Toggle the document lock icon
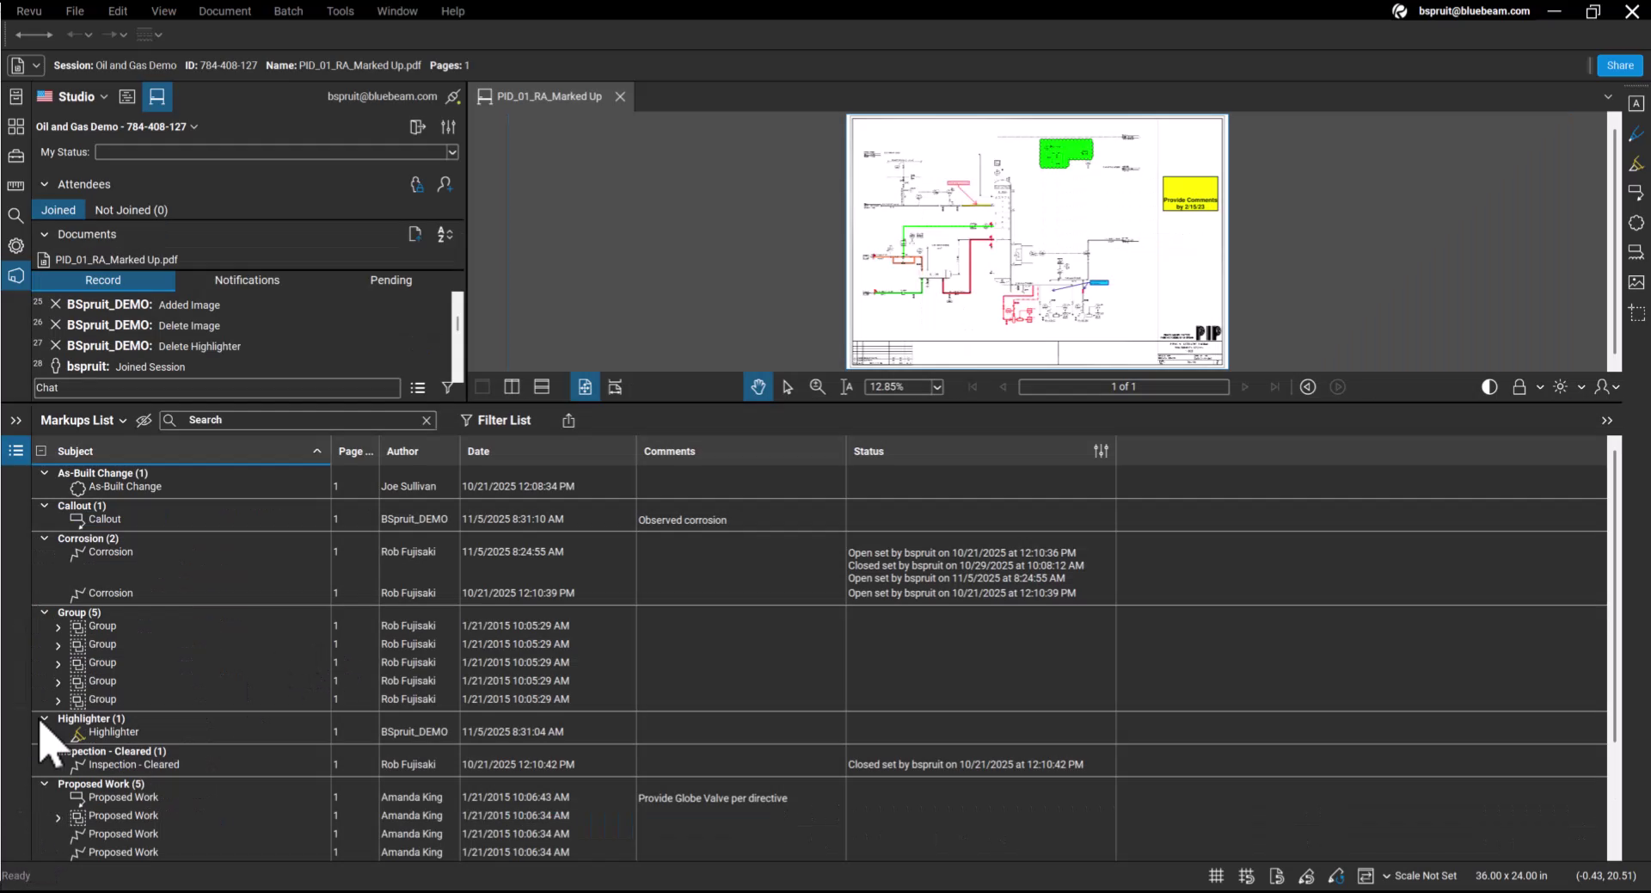 tap(1520, 387)
